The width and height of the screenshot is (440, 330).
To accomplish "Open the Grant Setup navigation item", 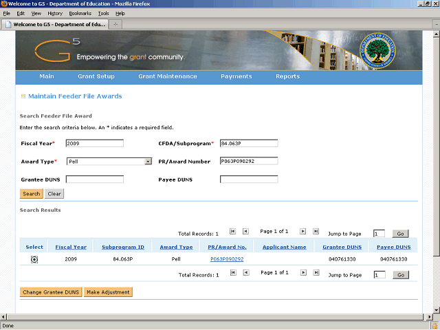I will point(96,76).
